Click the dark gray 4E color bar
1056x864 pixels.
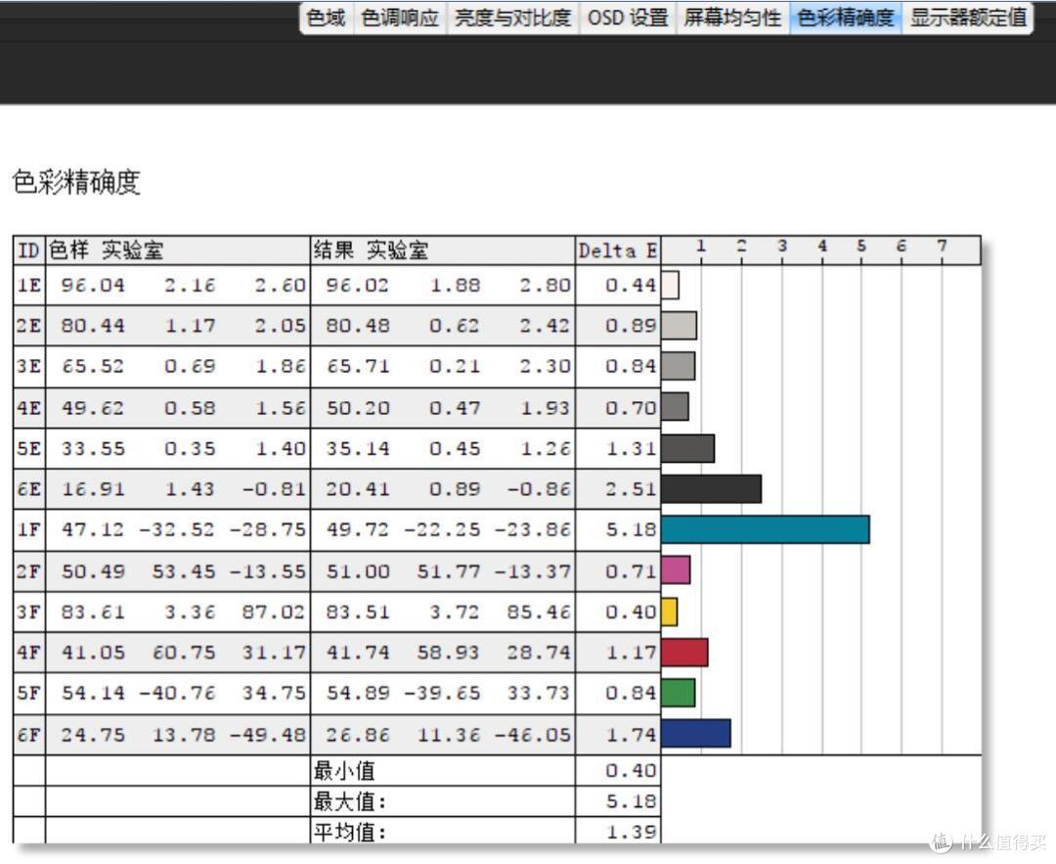(675, 406)
